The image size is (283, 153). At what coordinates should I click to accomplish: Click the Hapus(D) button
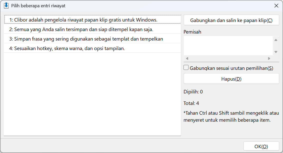pyautogui.click(x=231, y=79)
